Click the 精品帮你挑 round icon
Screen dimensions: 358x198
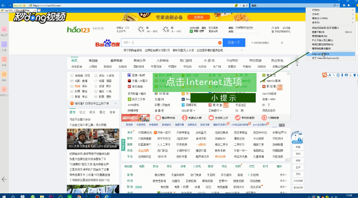click(x=158, y=118)
